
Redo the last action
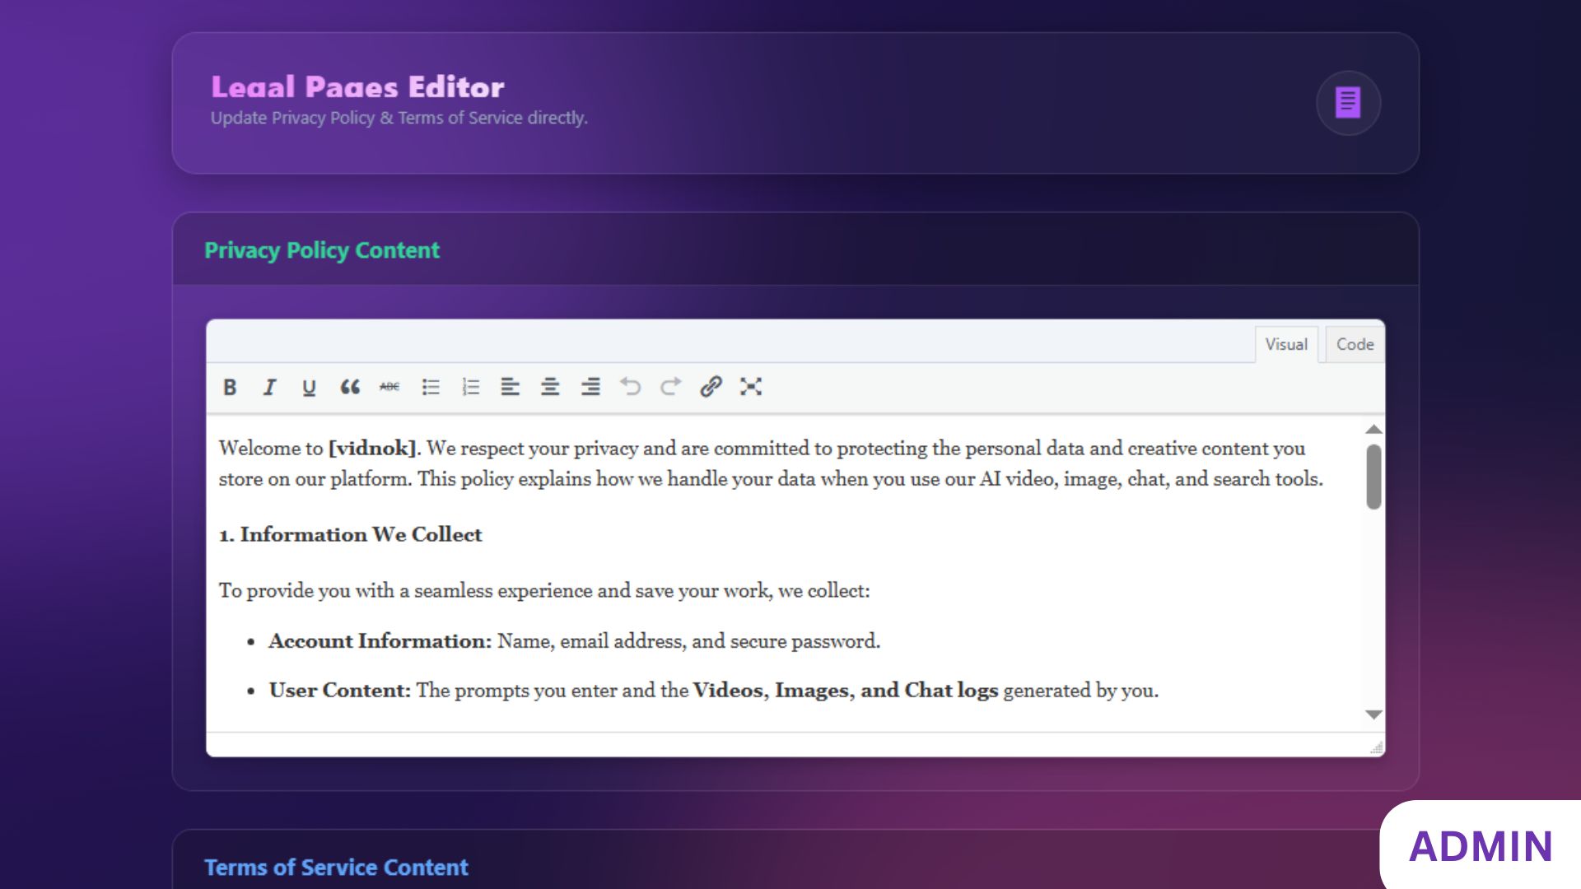point(671,387)
